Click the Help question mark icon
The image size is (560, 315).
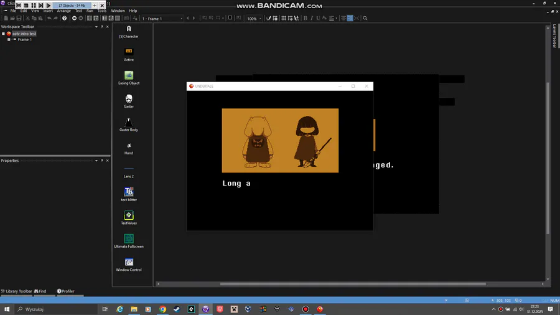point(65,19)
